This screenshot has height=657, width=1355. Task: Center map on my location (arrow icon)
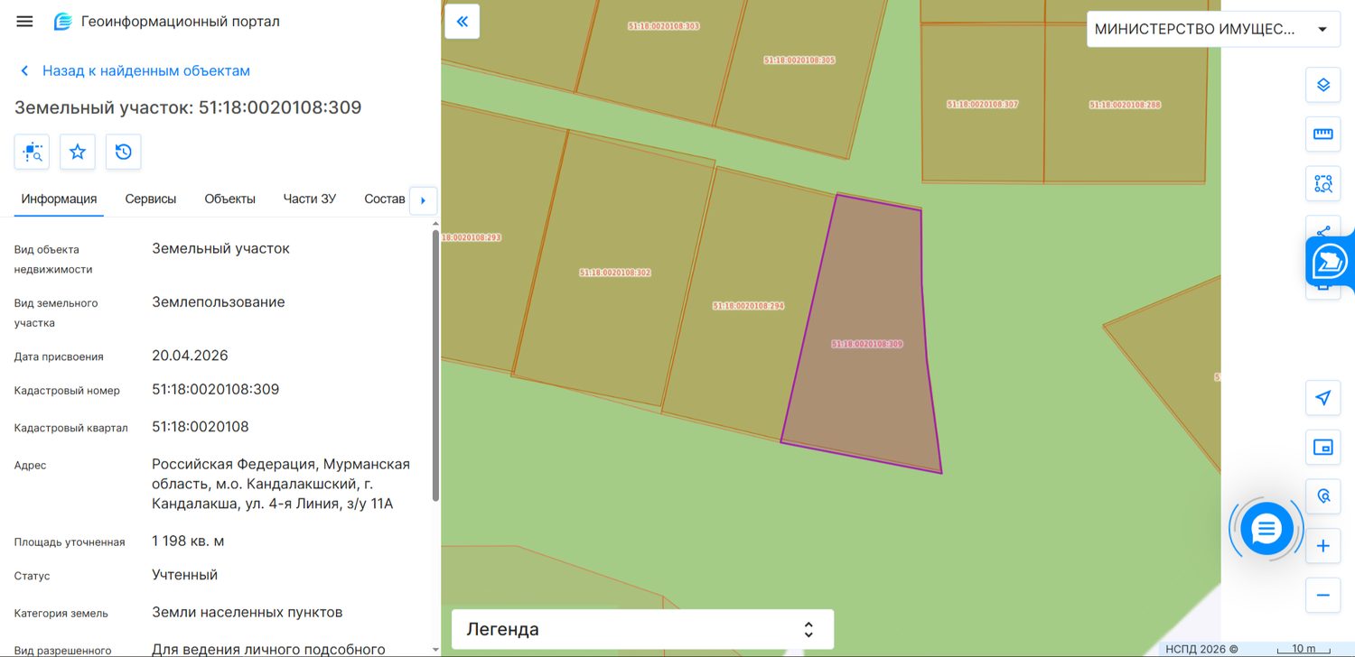(x=1322, y=398)
